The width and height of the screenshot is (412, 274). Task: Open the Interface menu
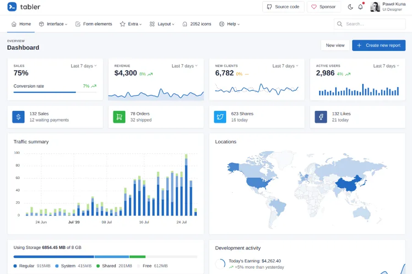(53, 24)
